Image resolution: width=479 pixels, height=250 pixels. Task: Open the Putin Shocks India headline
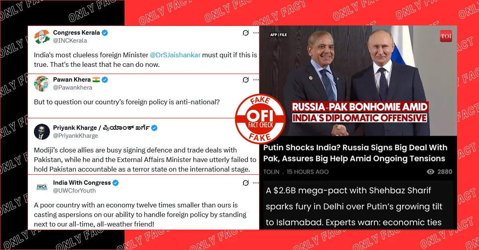click(354, 153)
